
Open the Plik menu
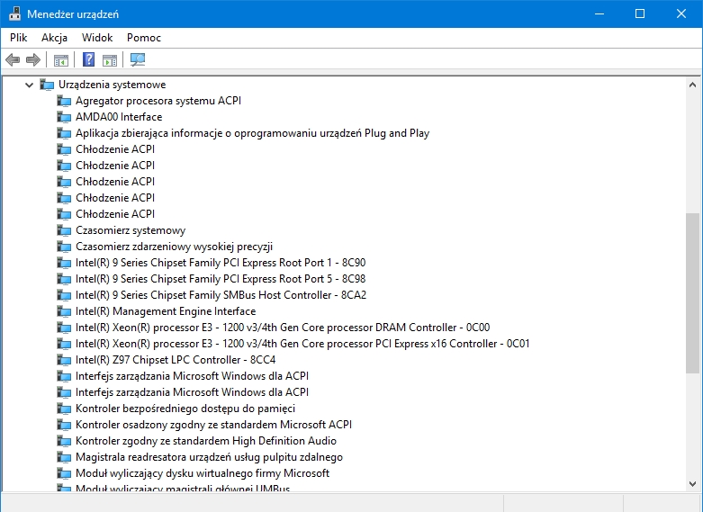(18, 38)
